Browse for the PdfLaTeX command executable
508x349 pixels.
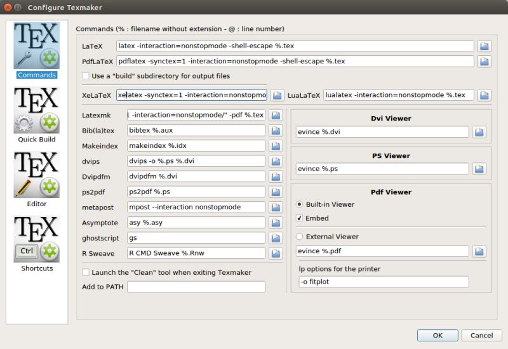click(484, 61)
